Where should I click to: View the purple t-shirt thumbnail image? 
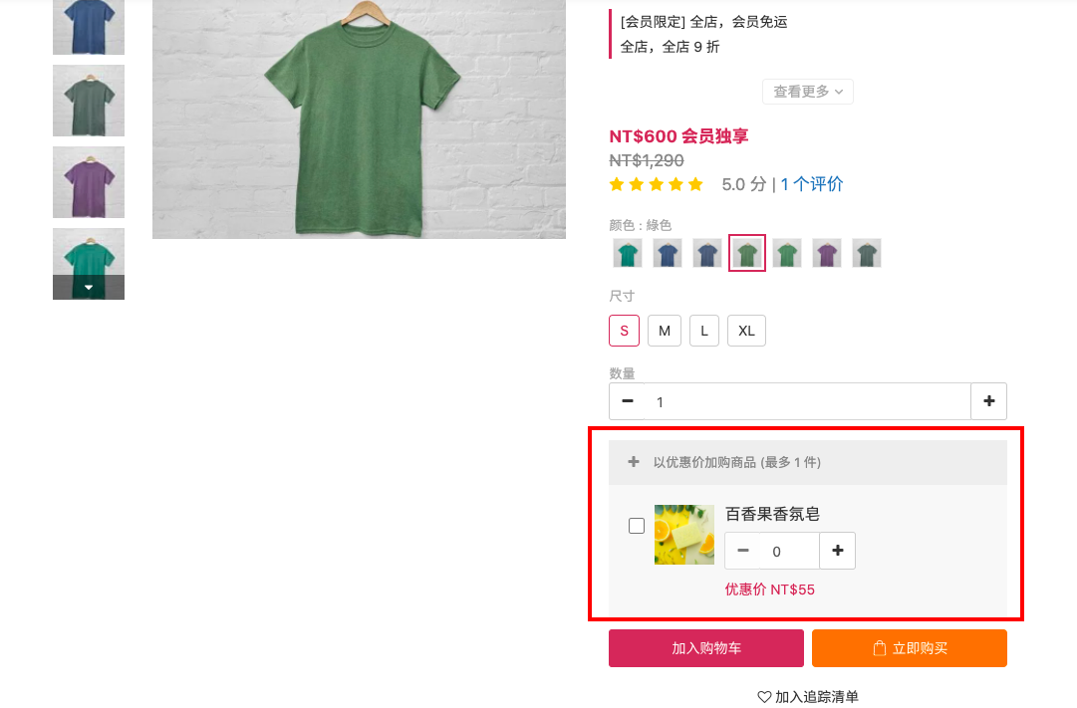pos(89,182)
